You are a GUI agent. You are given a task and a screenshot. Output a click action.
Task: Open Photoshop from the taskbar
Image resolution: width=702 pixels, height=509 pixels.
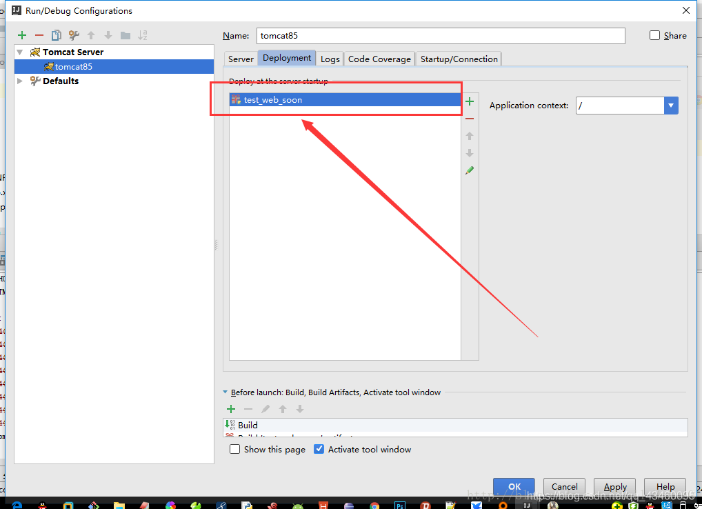(x=399, y=505)
